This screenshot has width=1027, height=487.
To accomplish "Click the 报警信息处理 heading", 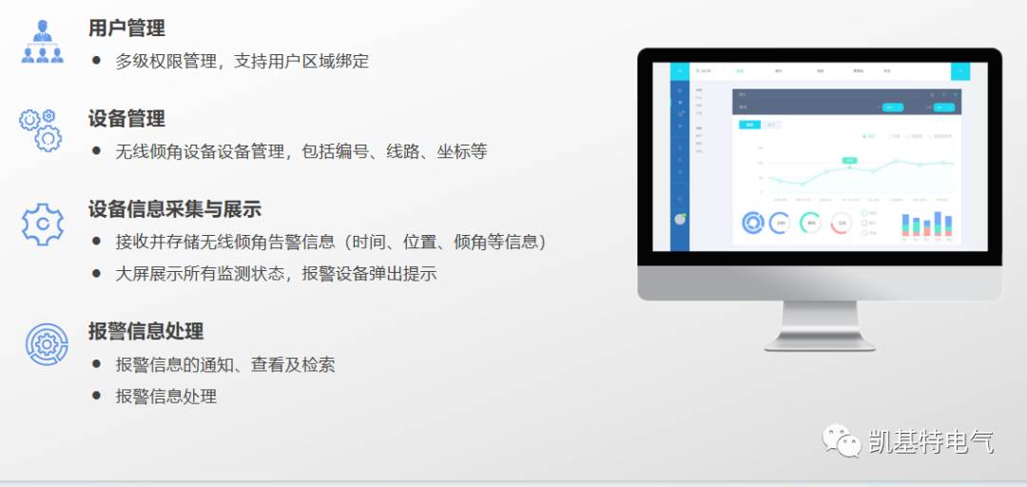I will pyautogui.click(x=145, y=331).
